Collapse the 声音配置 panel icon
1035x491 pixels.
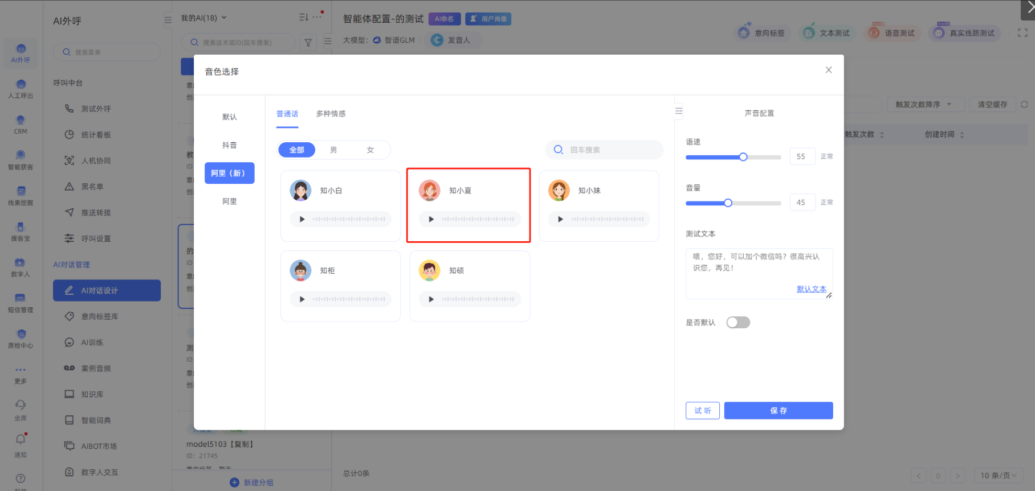(678, 111)
